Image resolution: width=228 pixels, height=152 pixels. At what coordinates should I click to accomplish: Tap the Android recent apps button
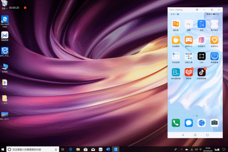(207, 135)
